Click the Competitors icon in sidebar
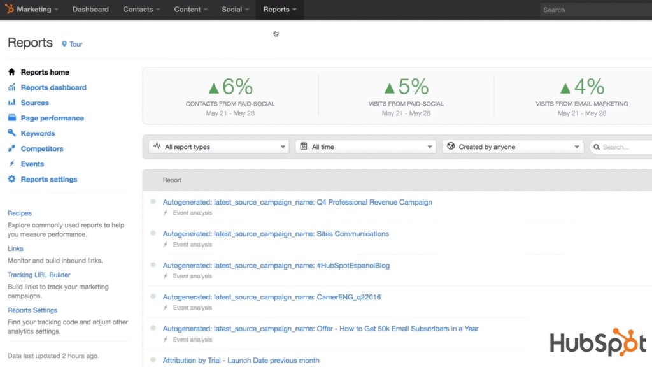The image size is (652, 367). tap(11, 148)
